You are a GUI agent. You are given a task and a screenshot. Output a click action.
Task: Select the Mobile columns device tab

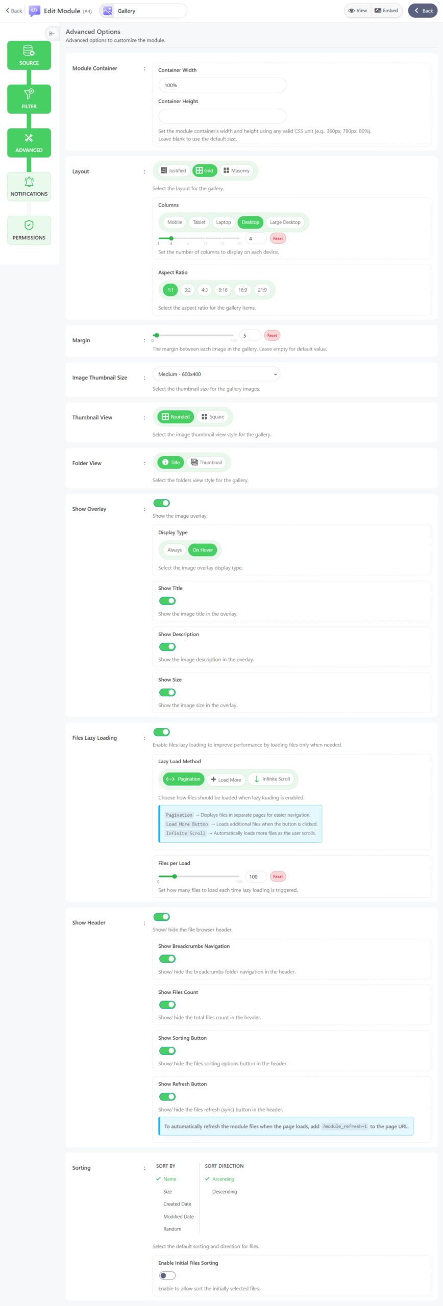(175, 222)
